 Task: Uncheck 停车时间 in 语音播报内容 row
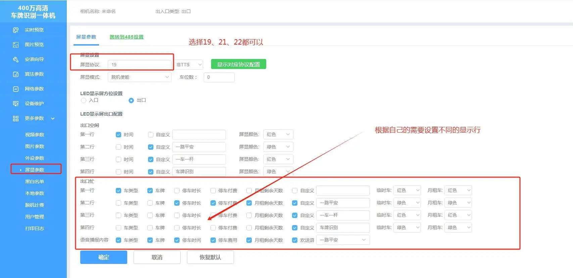click(177, 240)
